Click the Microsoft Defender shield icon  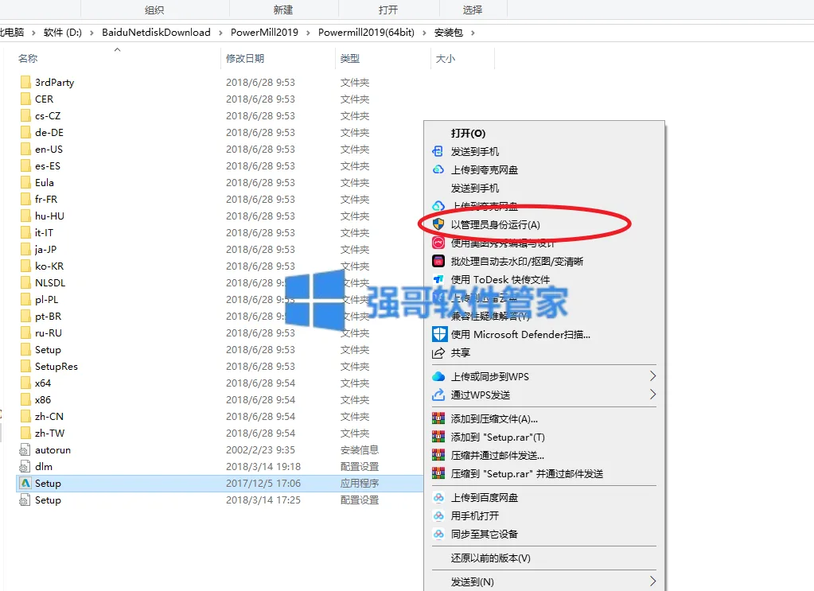[439, 334]
